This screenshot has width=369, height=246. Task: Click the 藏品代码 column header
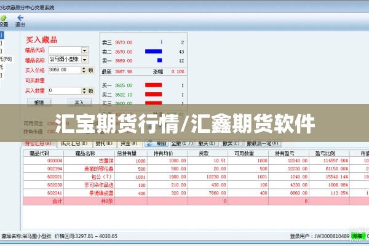coord(39,154)
